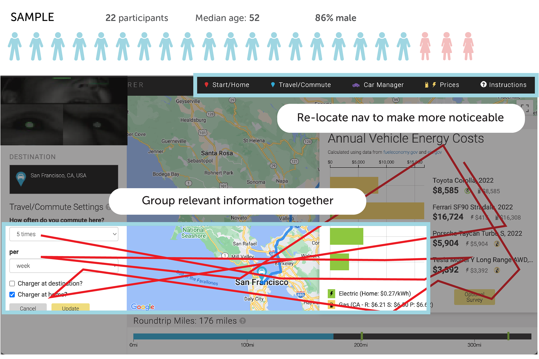Open the Prices nav item

click(x=442, y=85)
